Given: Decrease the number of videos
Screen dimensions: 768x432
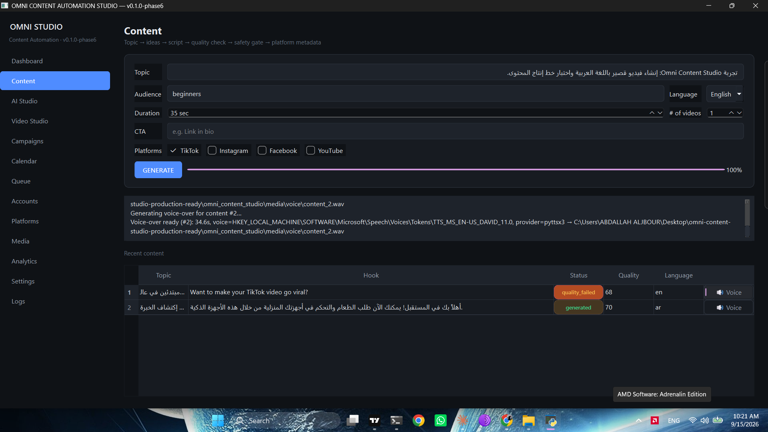Looking at the screenshot, I should tap(739, 113).
